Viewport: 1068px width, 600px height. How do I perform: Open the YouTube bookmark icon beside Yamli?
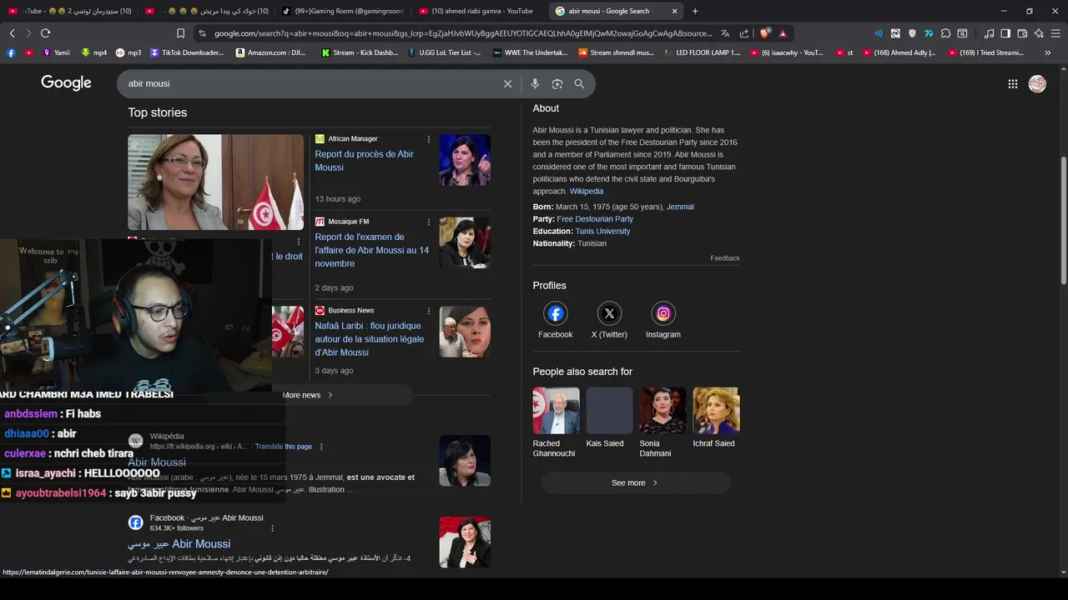coord(29,52)
